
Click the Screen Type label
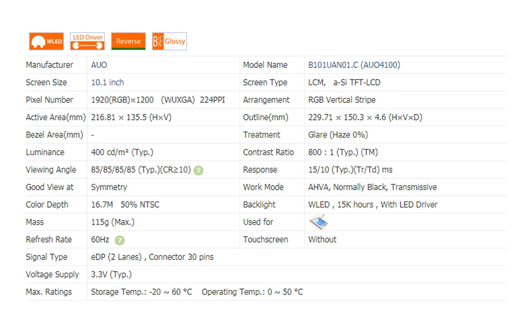[265, 82]
